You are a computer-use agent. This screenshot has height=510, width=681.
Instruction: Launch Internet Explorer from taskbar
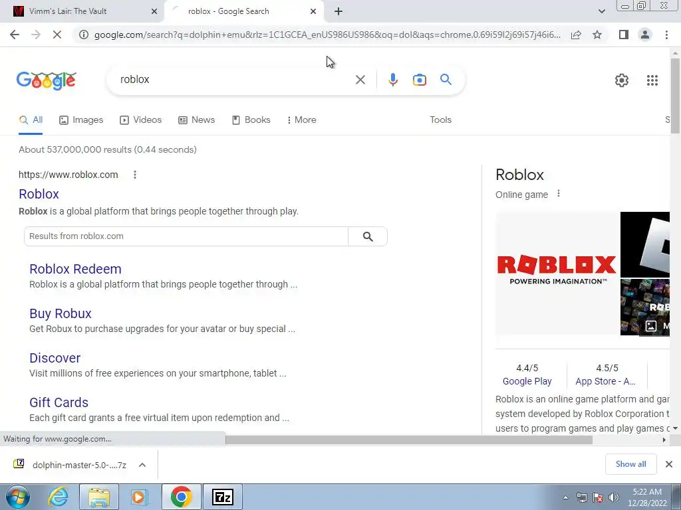tap(59, 497)
